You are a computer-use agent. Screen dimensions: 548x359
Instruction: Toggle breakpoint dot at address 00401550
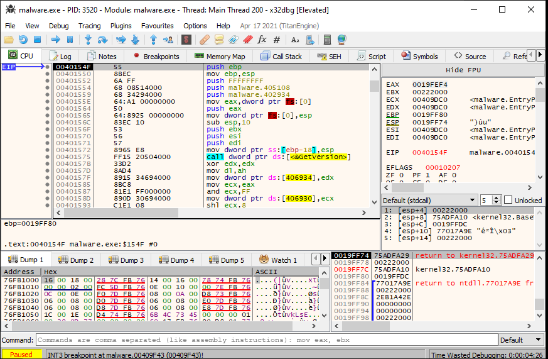(47, 74)
